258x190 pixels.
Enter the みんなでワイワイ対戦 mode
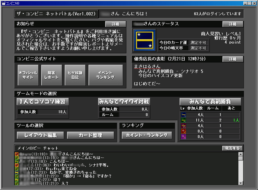[124, 101]
